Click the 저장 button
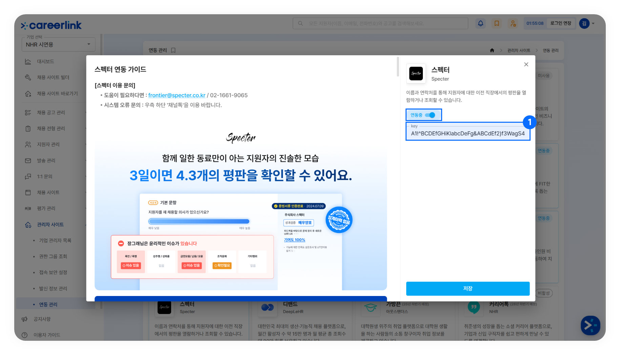Screen dimensions: 620x355 point(468,289)
